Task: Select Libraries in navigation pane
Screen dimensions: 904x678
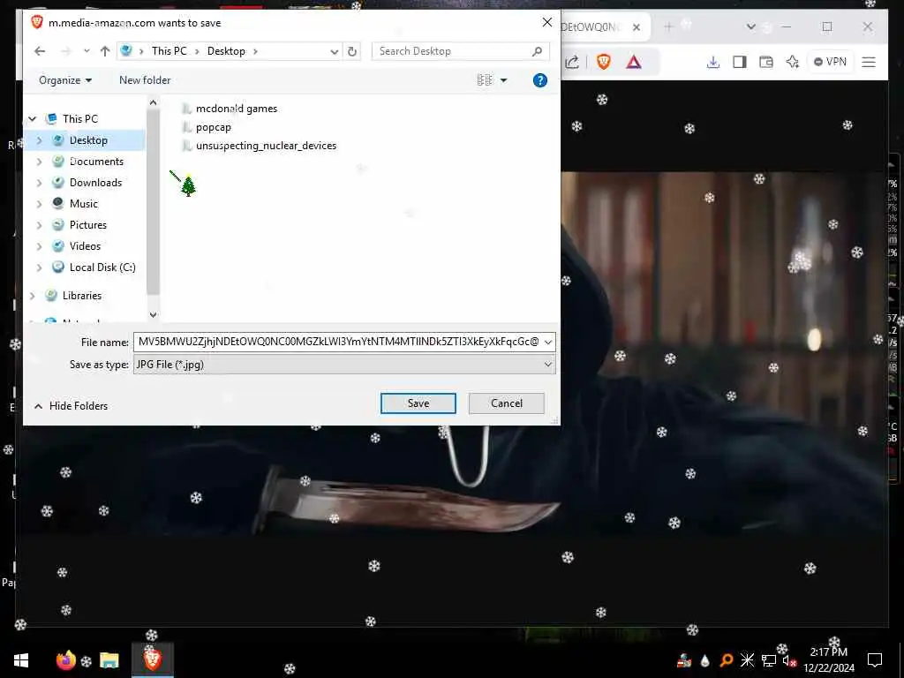Action: pyautogui.click(x=82, y=296)
